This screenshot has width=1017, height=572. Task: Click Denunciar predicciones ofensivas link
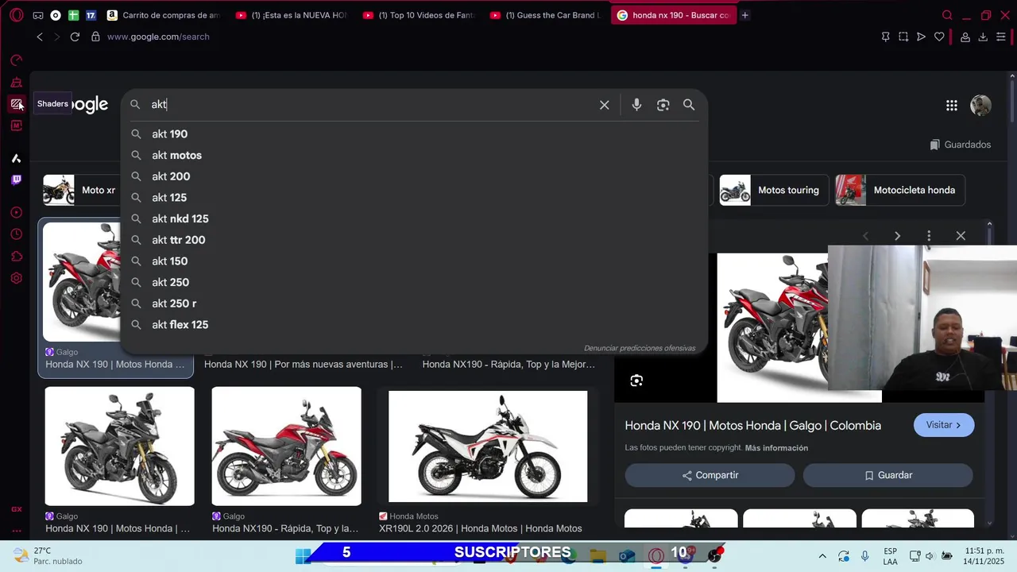tap(640, 348)
